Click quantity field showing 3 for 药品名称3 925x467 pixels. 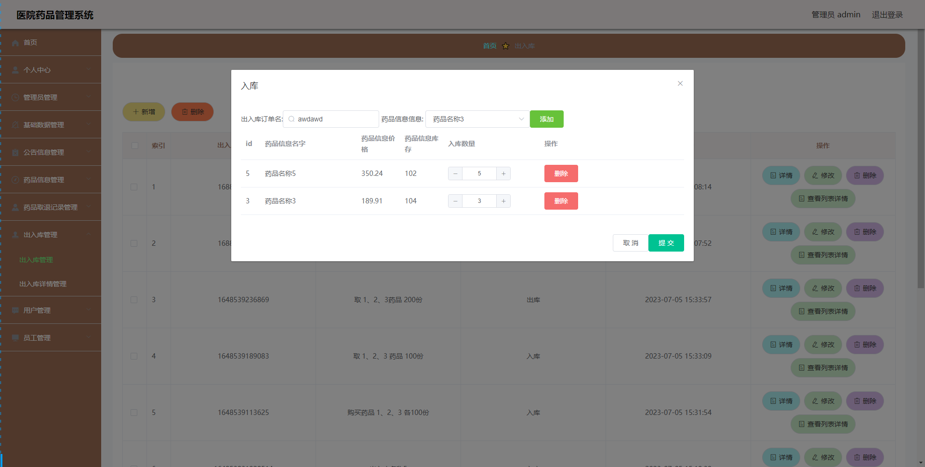click(479, 201)
